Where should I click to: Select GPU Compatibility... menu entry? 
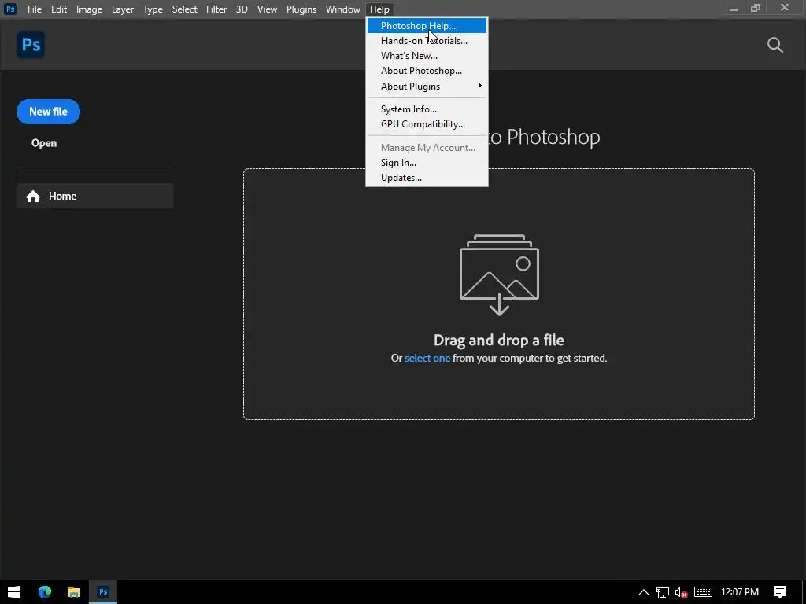click(427, 123)
